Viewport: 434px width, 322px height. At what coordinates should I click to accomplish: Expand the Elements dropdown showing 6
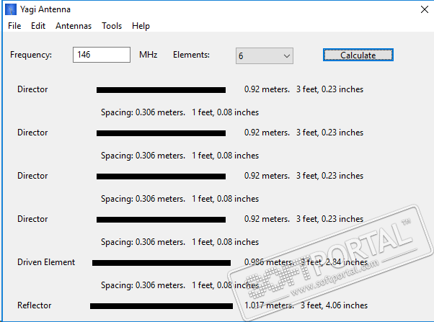[265, 56]
